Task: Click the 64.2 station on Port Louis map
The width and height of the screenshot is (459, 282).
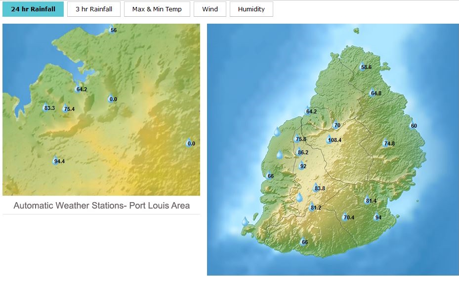Action: coord(78,89)
